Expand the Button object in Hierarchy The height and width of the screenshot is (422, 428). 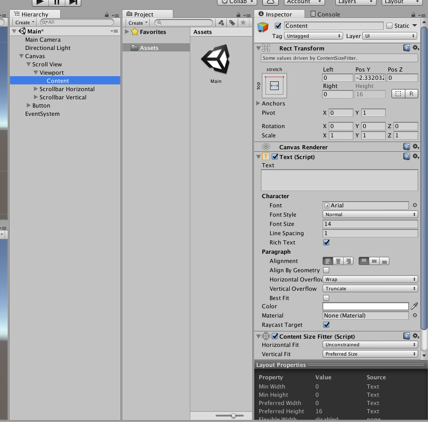[29, 105]
